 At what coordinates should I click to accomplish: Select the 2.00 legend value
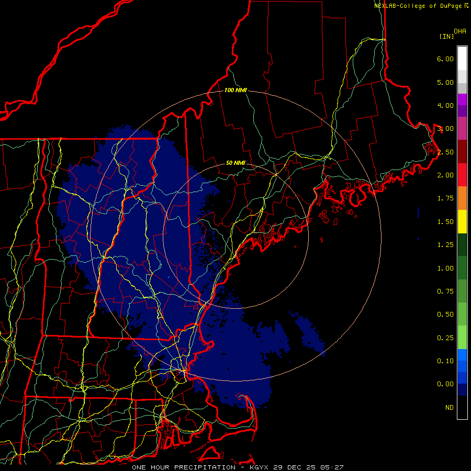pyautogui.click(x=445, y=175)
